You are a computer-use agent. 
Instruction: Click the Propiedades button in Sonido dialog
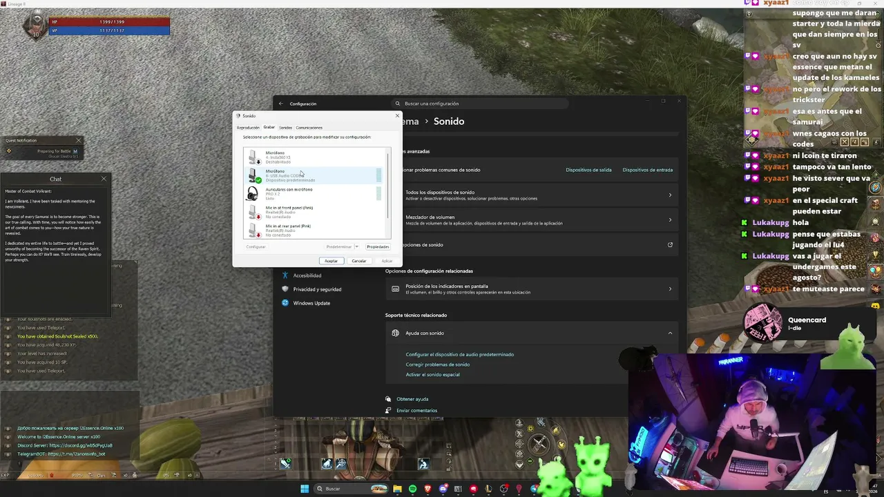coord(378,246)
